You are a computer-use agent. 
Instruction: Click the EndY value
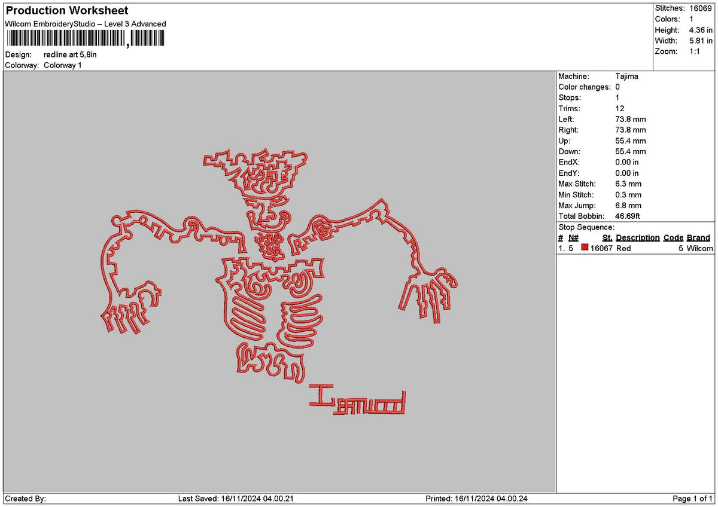(627, 173)
